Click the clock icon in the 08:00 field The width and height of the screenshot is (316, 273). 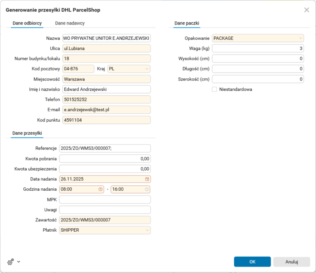click(x=101, y=190)
